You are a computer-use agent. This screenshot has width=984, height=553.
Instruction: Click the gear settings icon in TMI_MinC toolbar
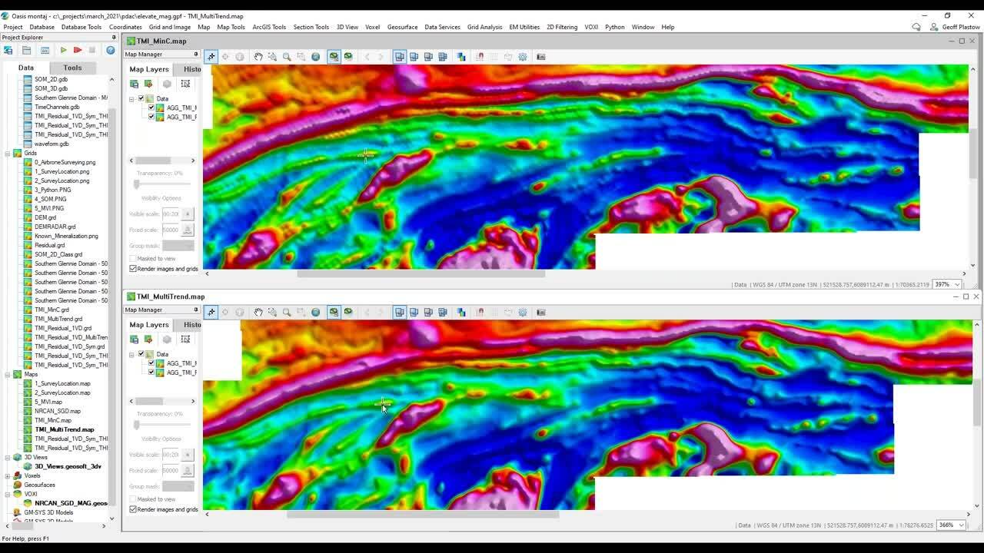(x=523, y=56)
